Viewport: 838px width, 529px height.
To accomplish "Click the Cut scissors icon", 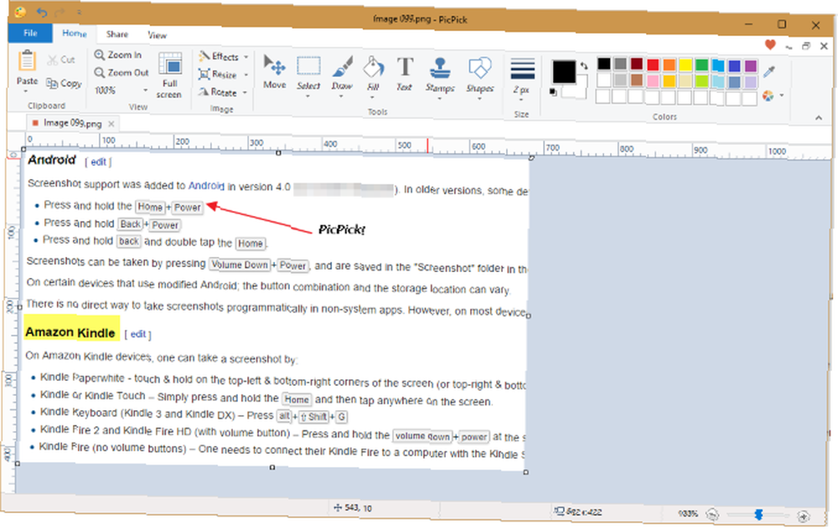I will [52, 59].
